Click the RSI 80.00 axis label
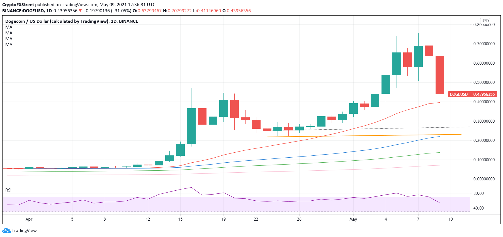Screen dimensions: 503x237 (x=478, y=193)
